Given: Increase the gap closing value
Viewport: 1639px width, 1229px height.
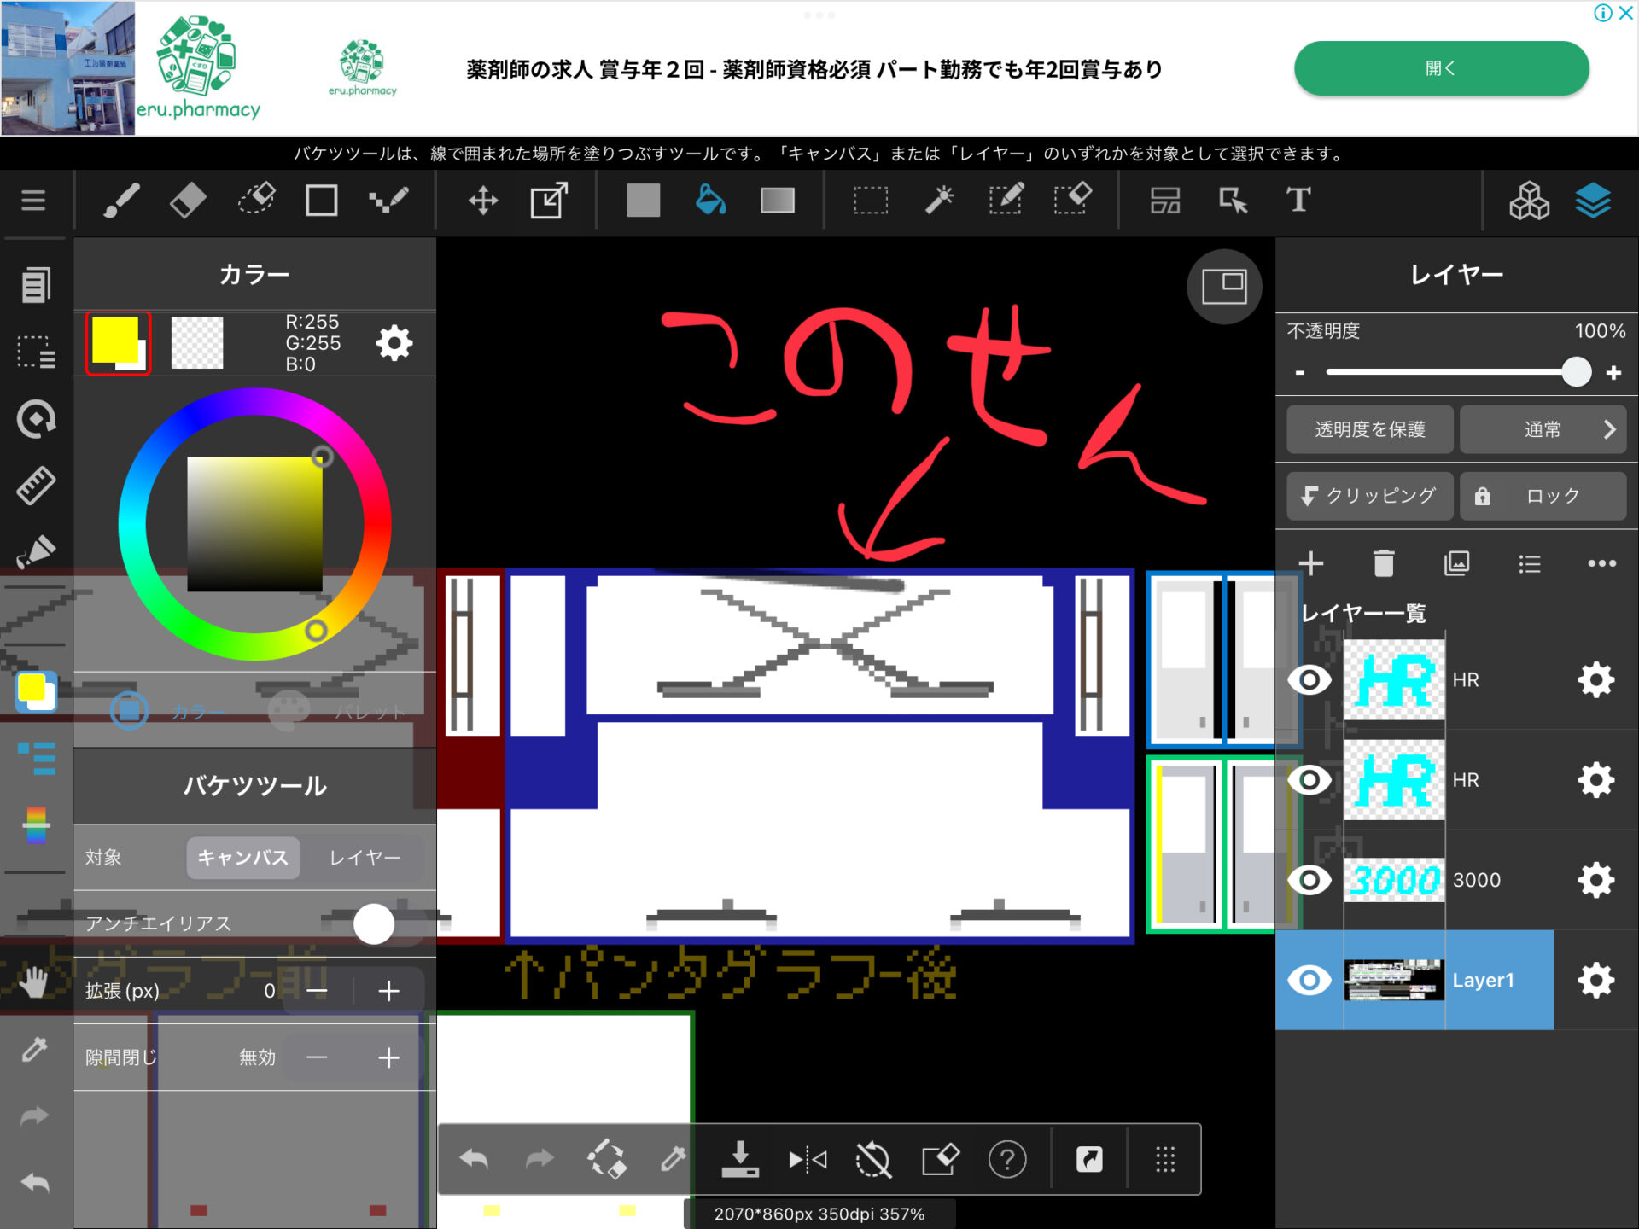Looking at the screenshot, I should (x=388, y=1058).
